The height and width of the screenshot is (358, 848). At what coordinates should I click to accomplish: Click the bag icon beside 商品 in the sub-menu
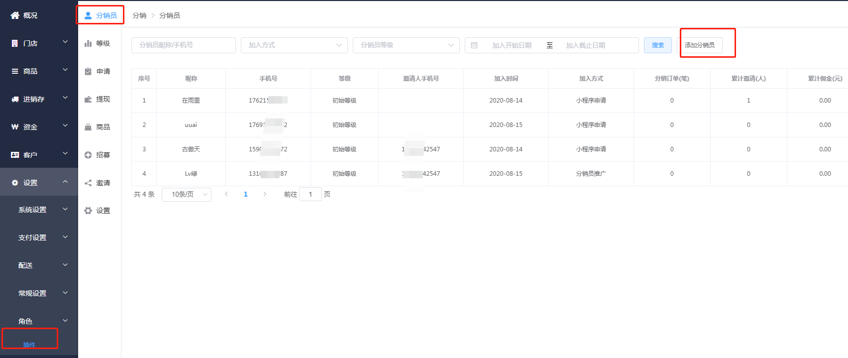coord(88,127)
